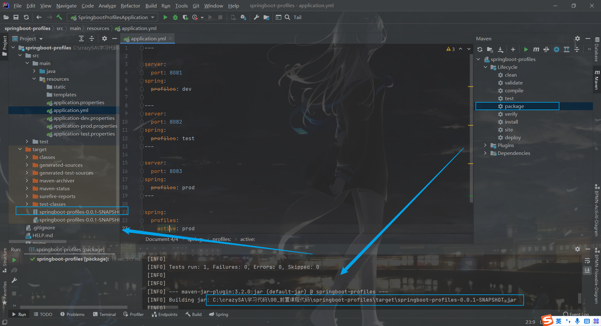Image resolution: width=601 pixels, height=326 pixels.
Task: Open Maven panel gear settings
Action: (578, 38)
